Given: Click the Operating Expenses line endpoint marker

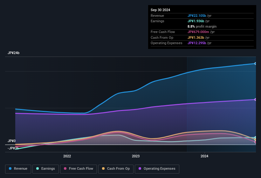Looking at the screenshot, I should (x=256, y=99).
